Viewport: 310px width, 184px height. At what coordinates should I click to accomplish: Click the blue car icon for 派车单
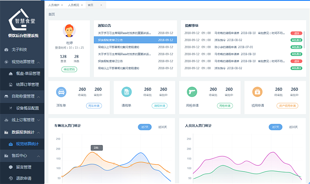[x=61, y=92]
